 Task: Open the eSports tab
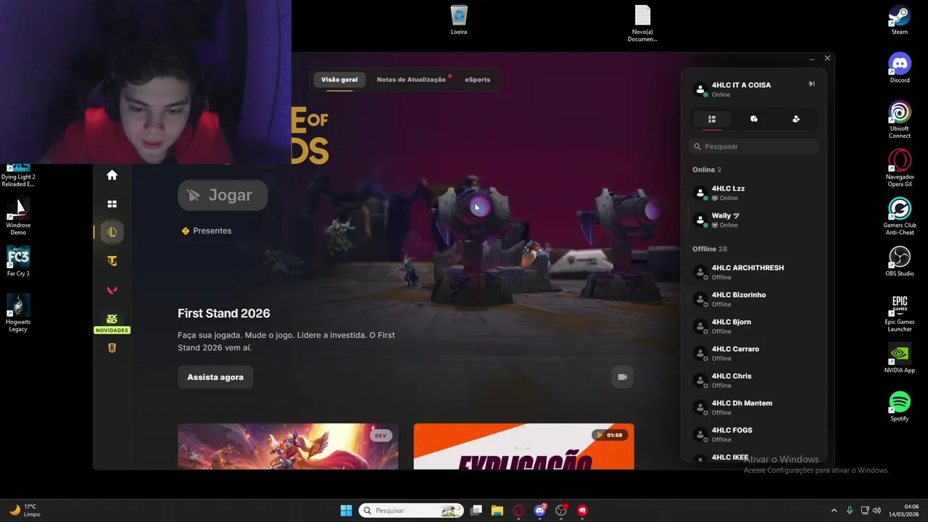(478, 80)
